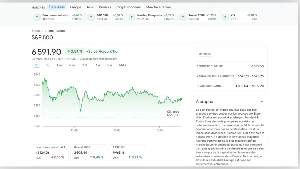Open the Clause de non-responsabilité link

98,59
